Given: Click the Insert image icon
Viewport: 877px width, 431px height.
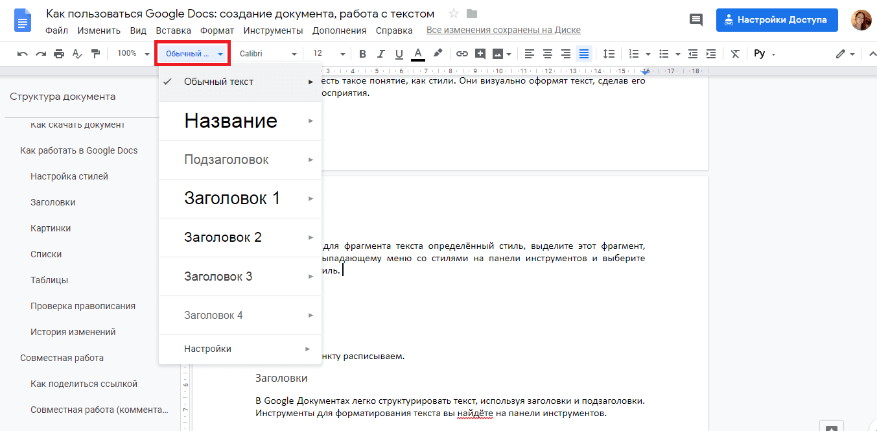Looking at the screenshot, I should (x=498, y=54).
